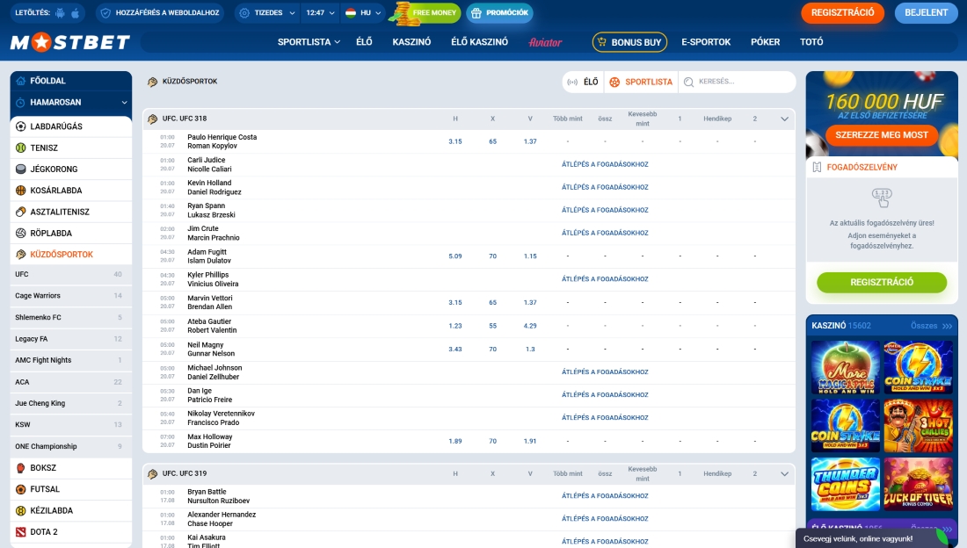Select odds 3.15 for Paulo Henrique Costa

(455, 141)
